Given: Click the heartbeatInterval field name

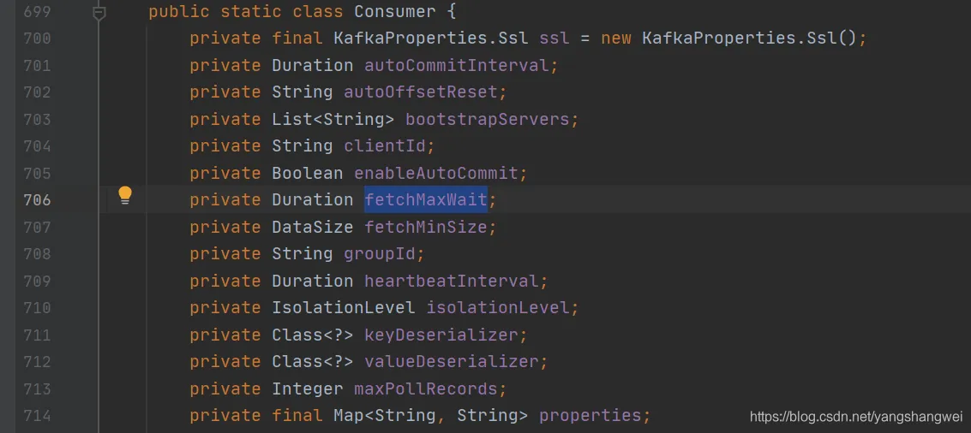Looking at the screenshot, I should [451, 282].
